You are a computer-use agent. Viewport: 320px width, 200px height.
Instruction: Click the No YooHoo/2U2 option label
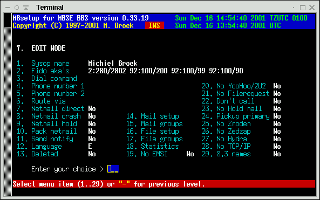241,86
